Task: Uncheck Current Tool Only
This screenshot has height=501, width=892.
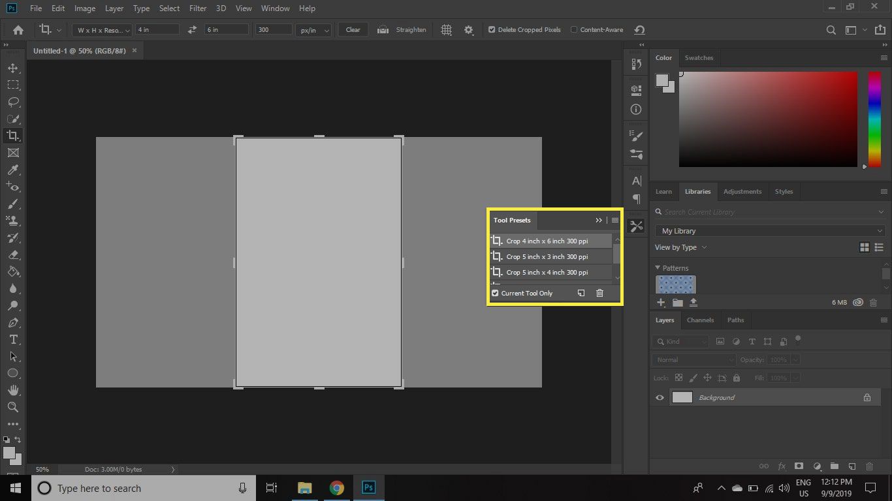Action: (x=495, y=293)
